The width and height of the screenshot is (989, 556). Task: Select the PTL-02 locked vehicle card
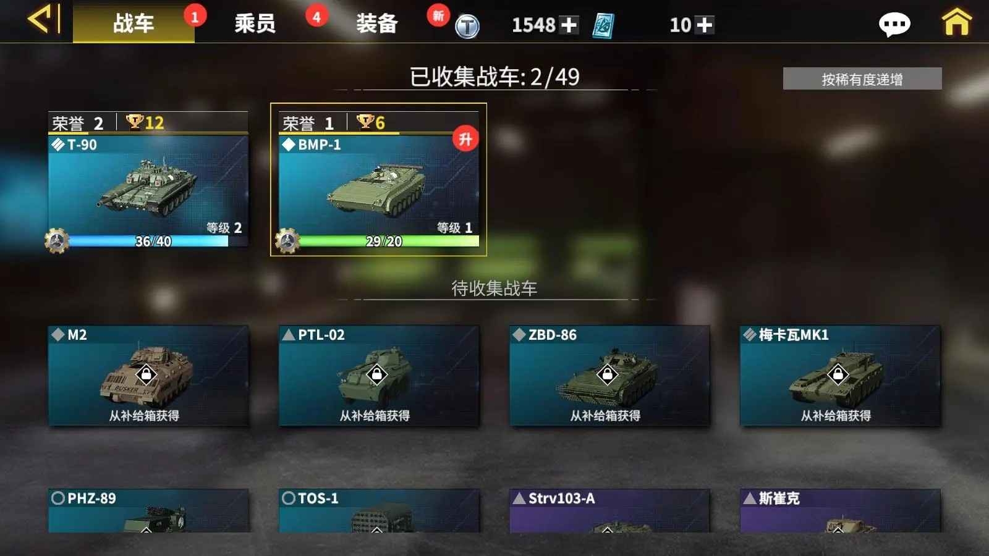point(379,376)
